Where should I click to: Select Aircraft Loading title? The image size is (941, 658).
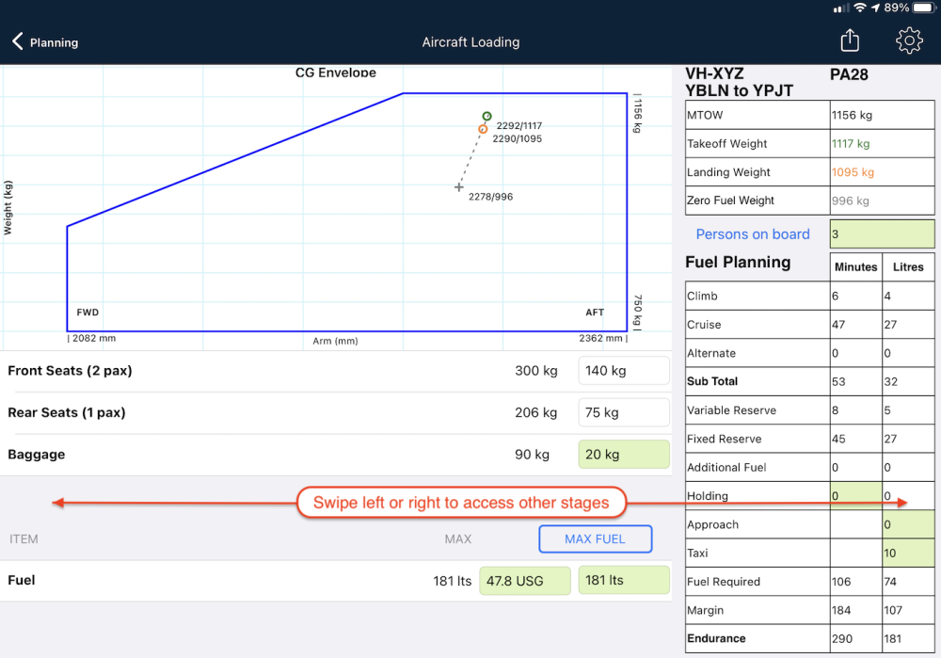click(x=470, y=42)
